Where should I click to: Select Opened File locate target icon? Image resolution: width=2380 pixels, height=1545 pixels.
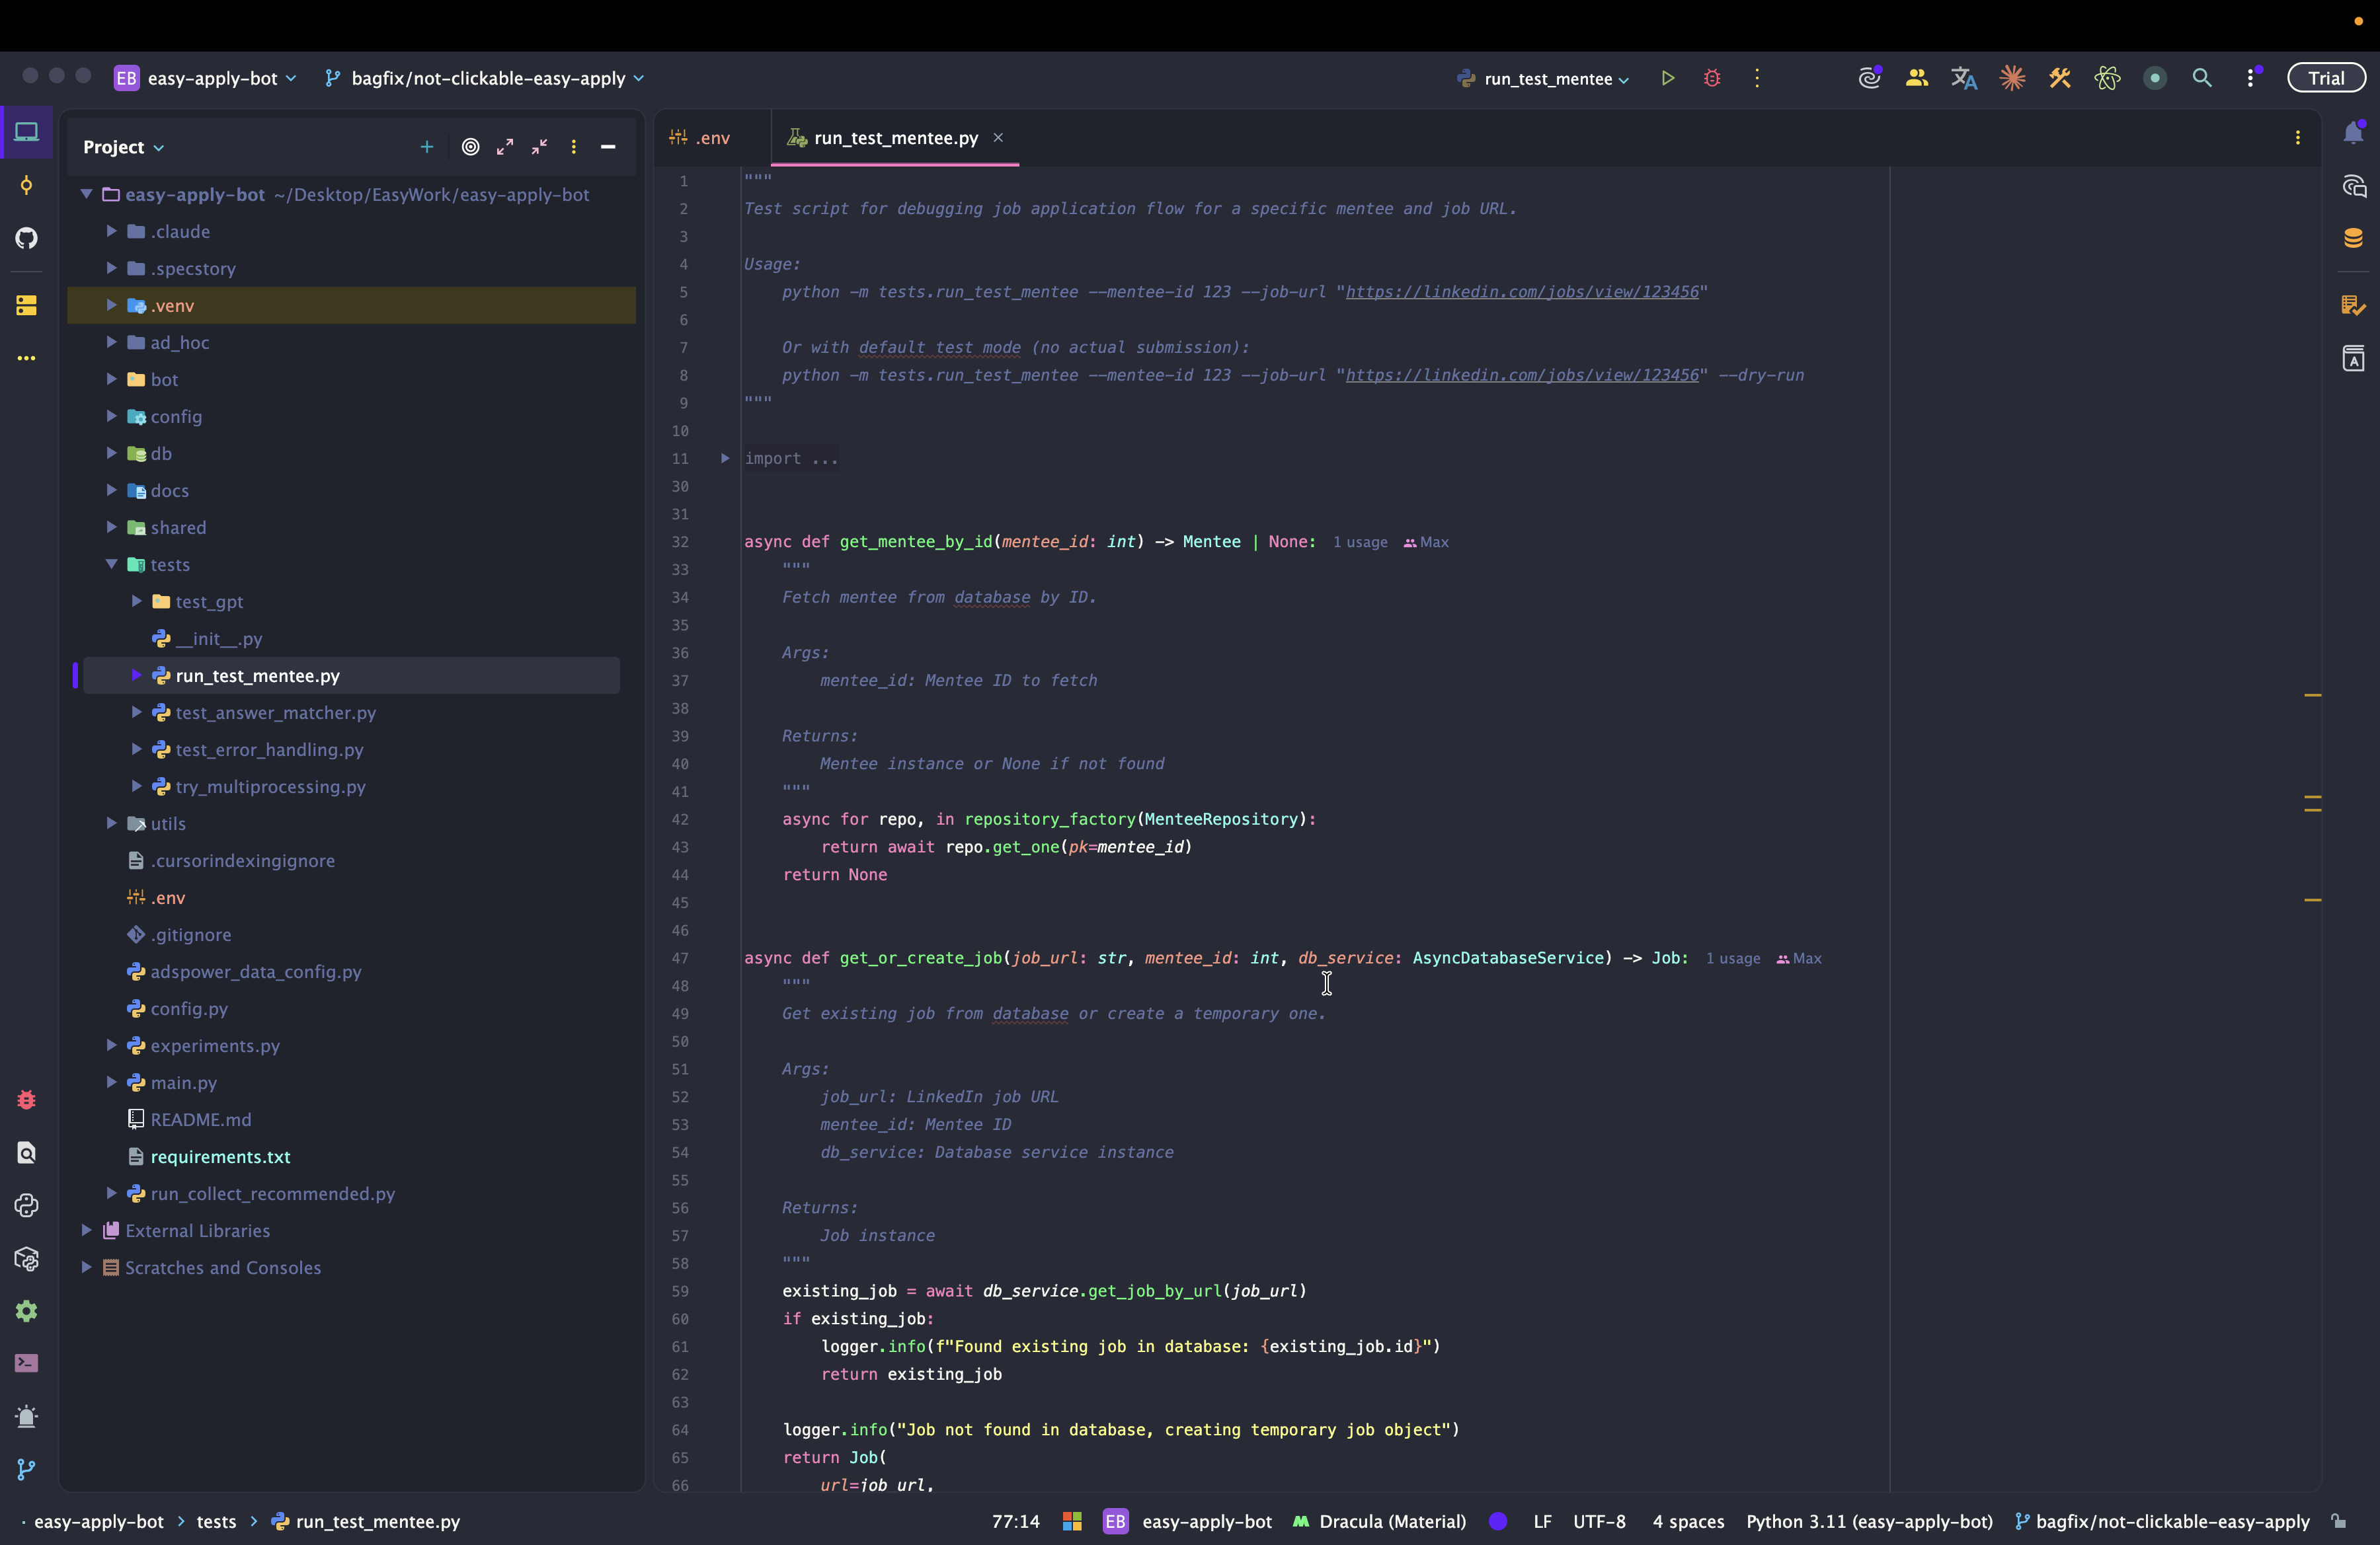click(471, 147)
